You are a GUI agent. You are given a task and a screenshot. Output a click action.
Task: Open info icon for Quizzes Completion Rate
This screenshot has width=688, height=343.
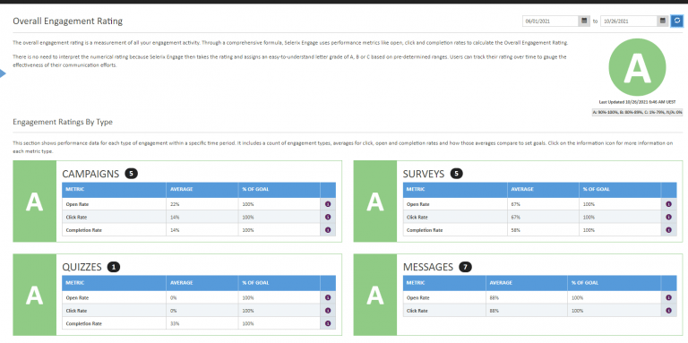pos(327,323)
